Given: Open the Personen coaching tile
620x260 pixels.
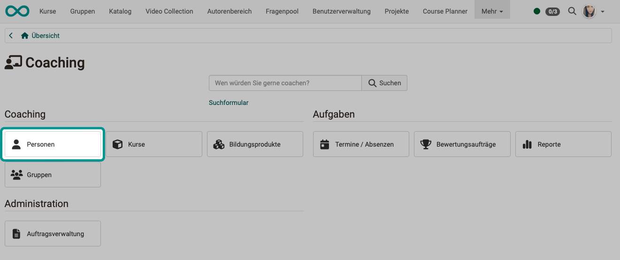Looking at the screenshot, I should [x=53, y=144].
